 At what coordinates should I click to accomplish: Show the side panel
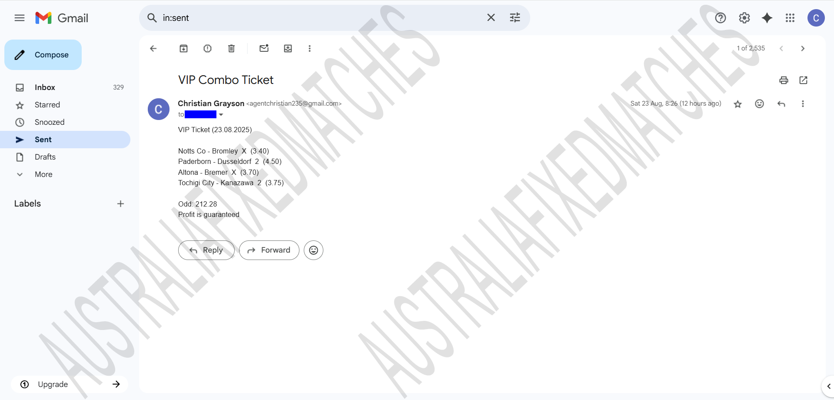828,386
